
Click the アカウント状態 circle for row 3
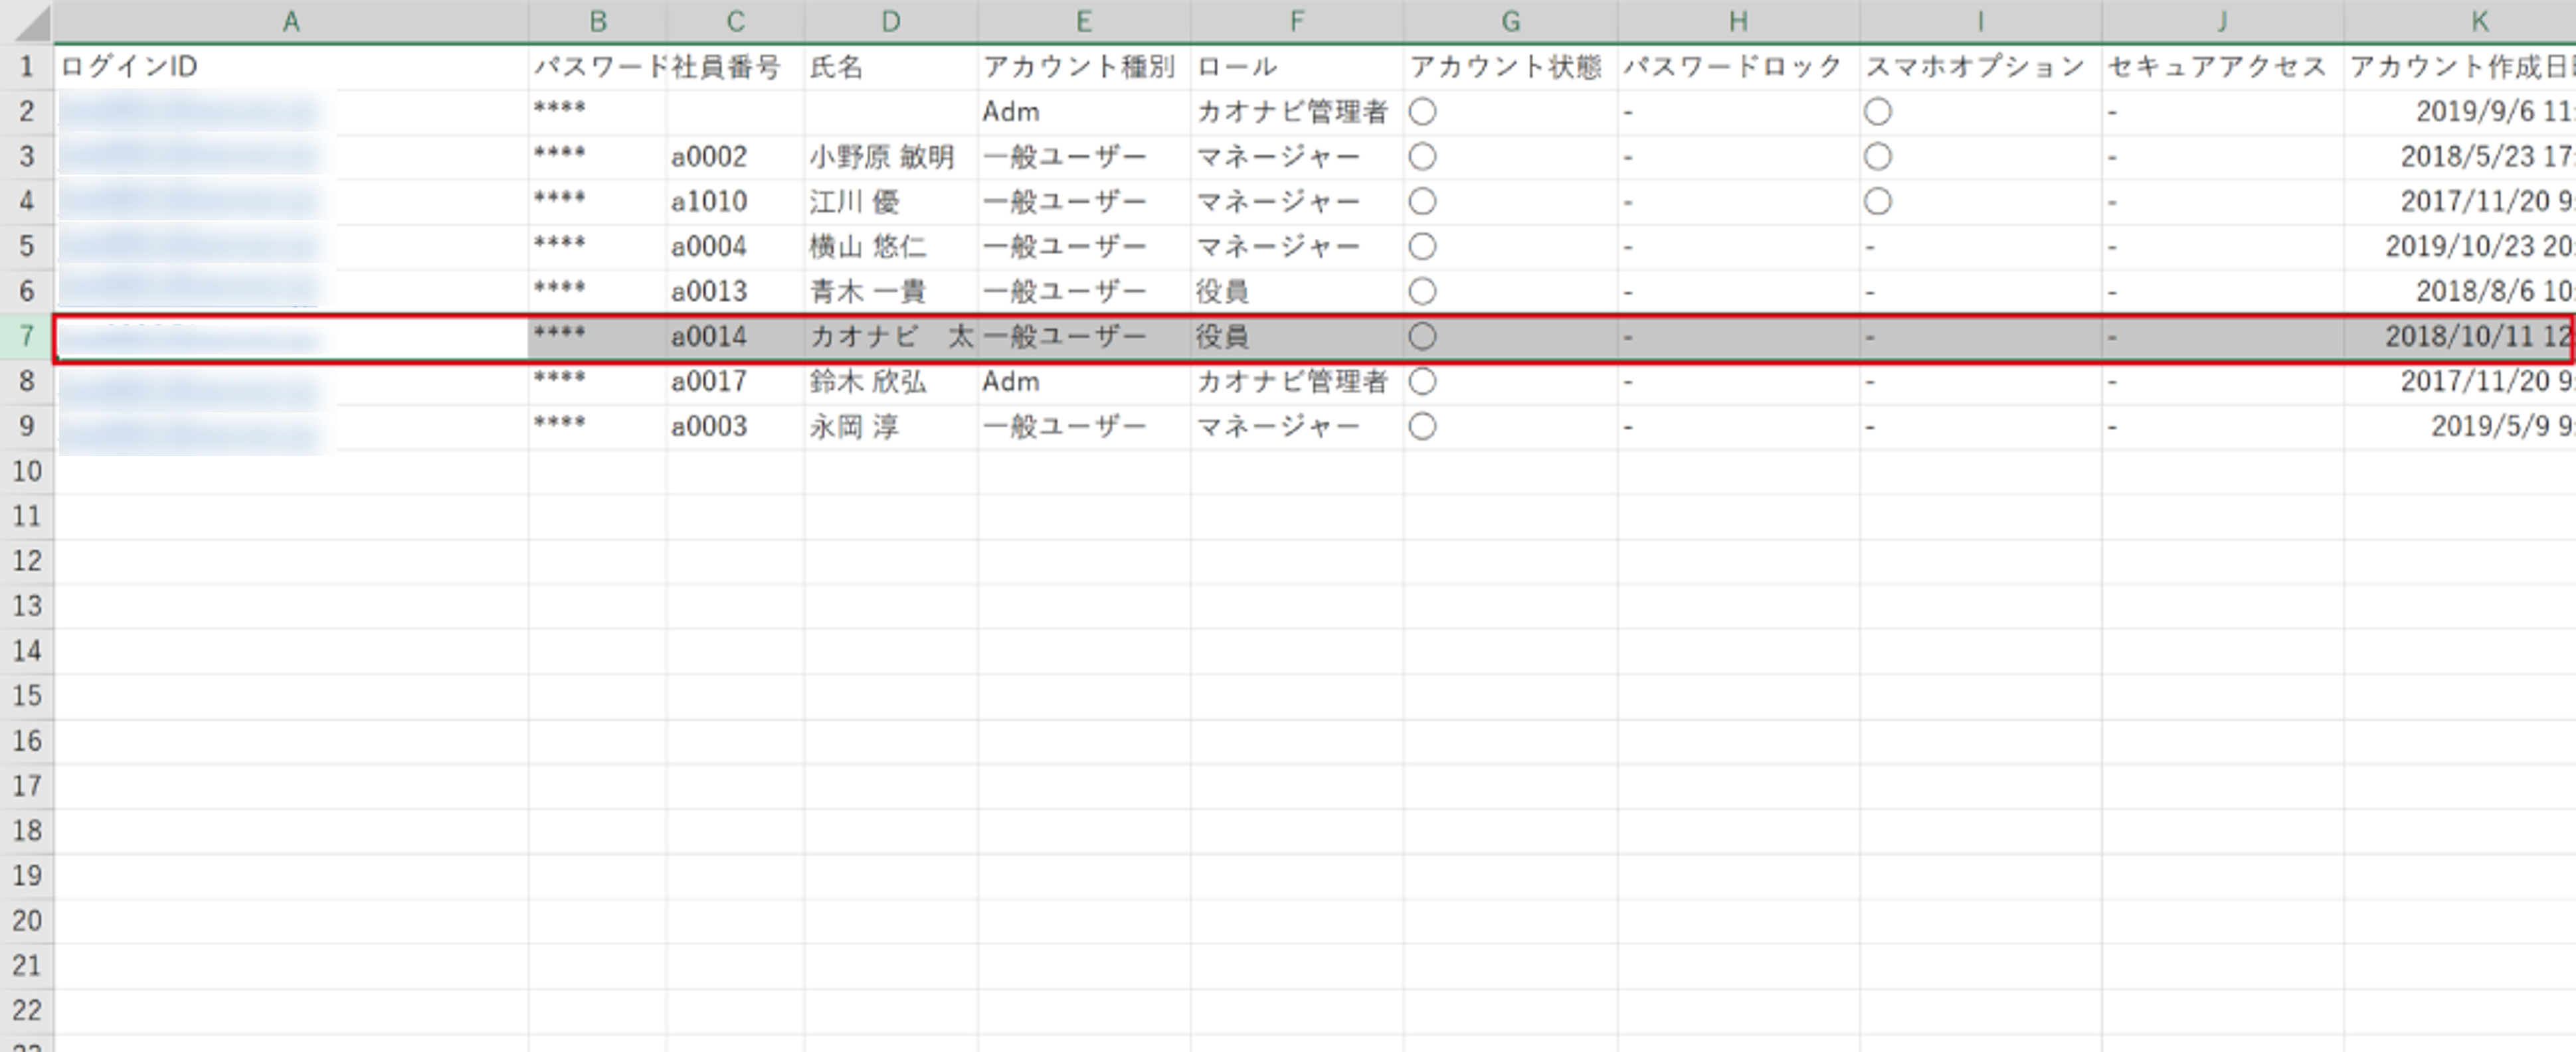pos(1424,156)
